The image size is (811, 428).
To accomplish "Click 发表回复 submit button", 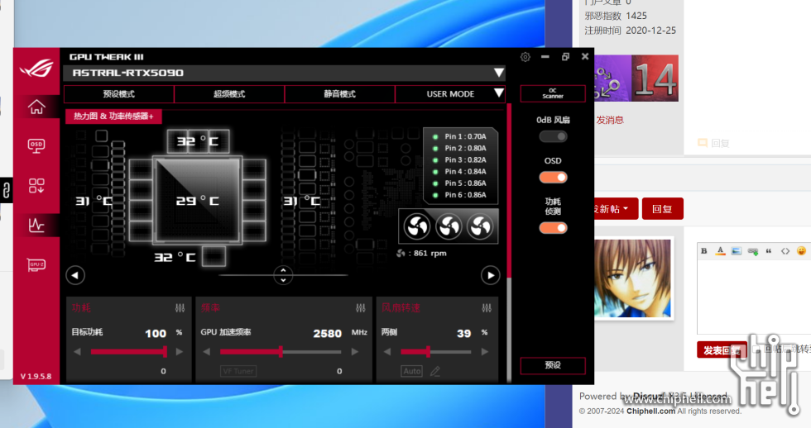I will pyautogui.click(x=722, y=350).
